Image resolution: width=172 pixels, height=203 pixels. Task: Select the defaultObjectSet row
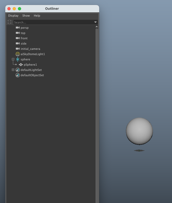click(x=51, y=75)
